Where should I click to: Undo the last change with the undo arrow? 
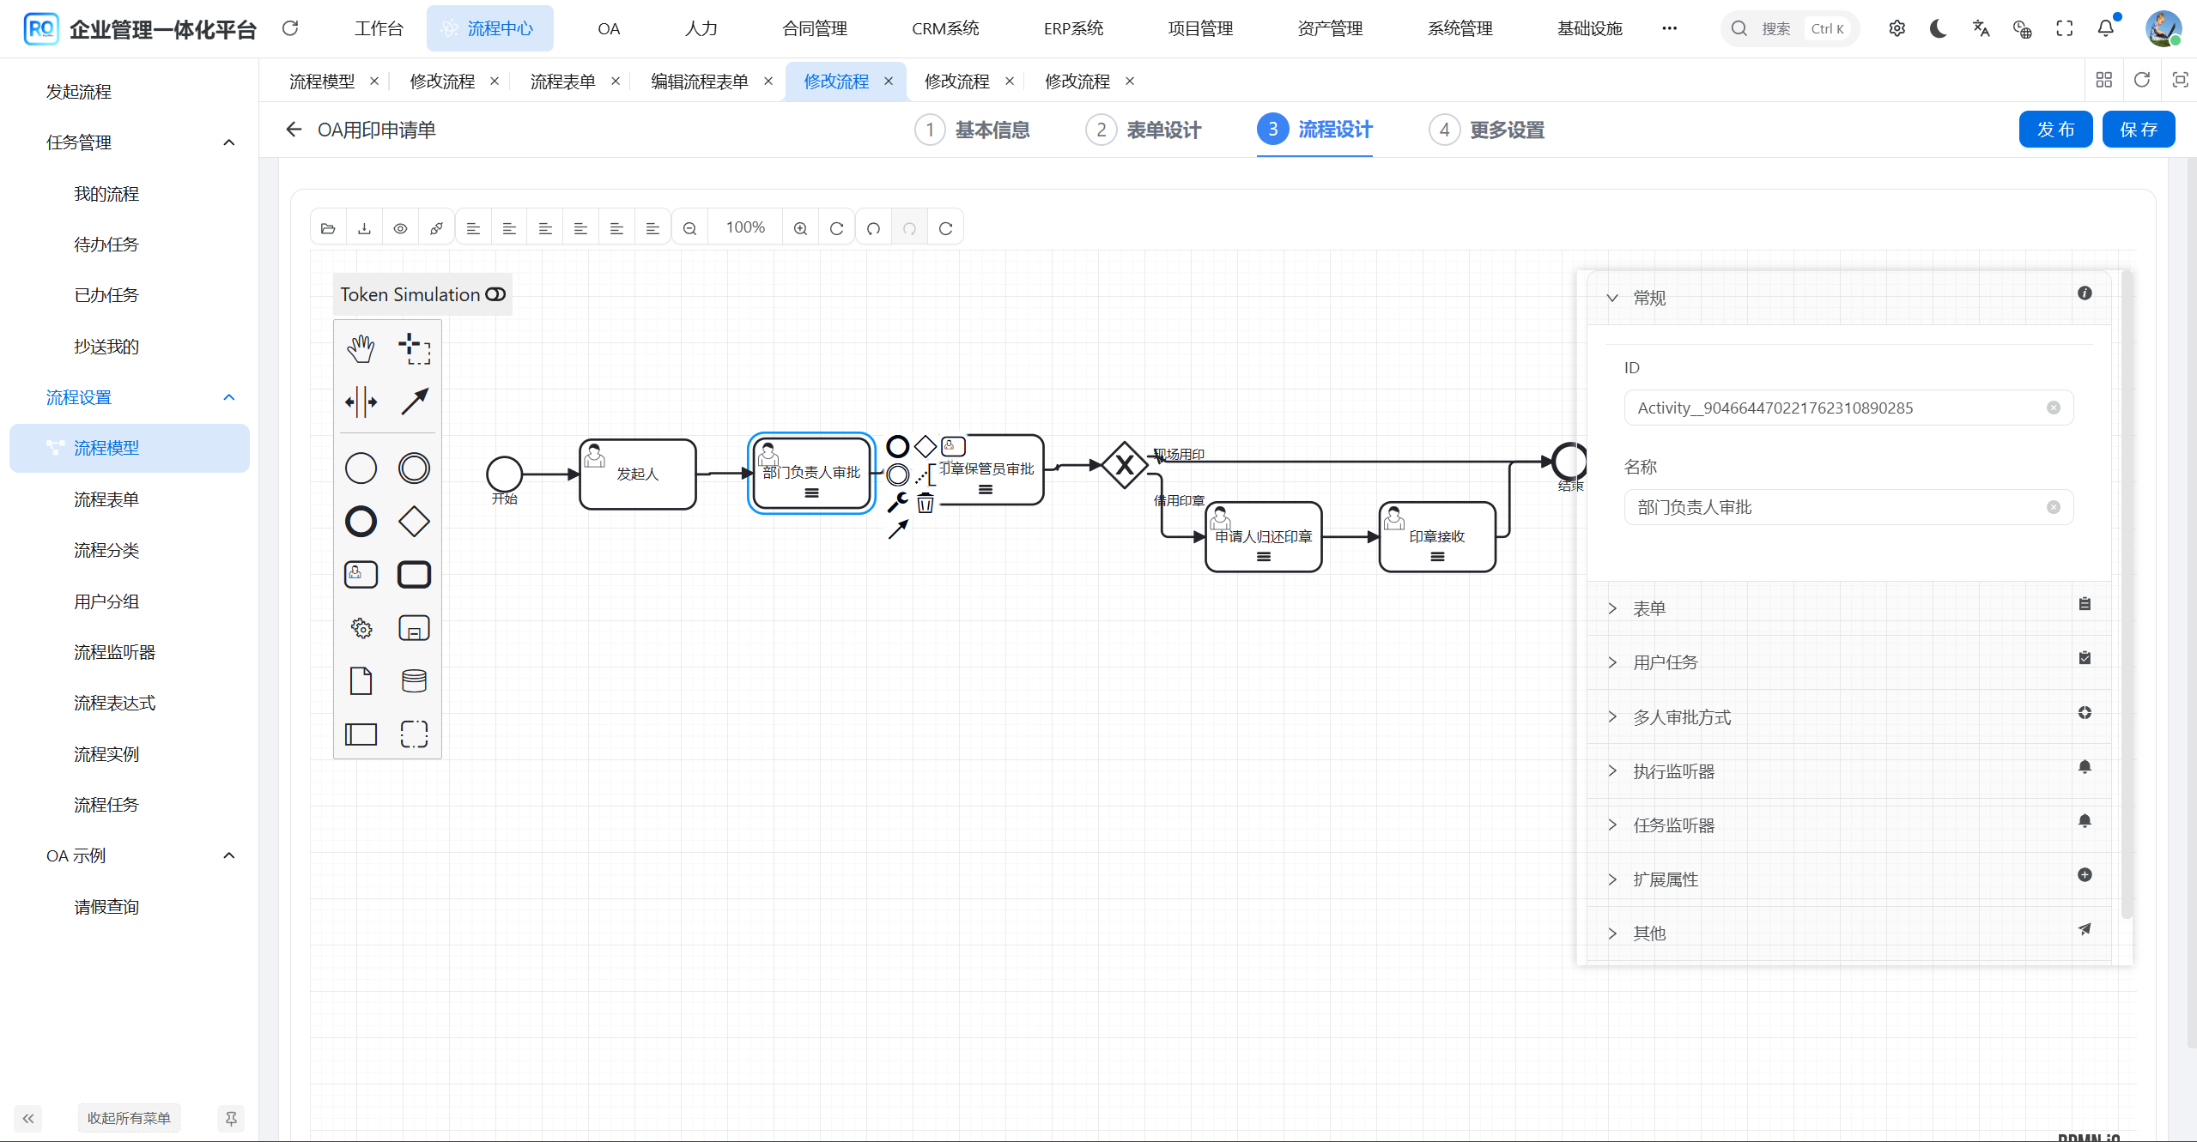click(x=873, y=228)
